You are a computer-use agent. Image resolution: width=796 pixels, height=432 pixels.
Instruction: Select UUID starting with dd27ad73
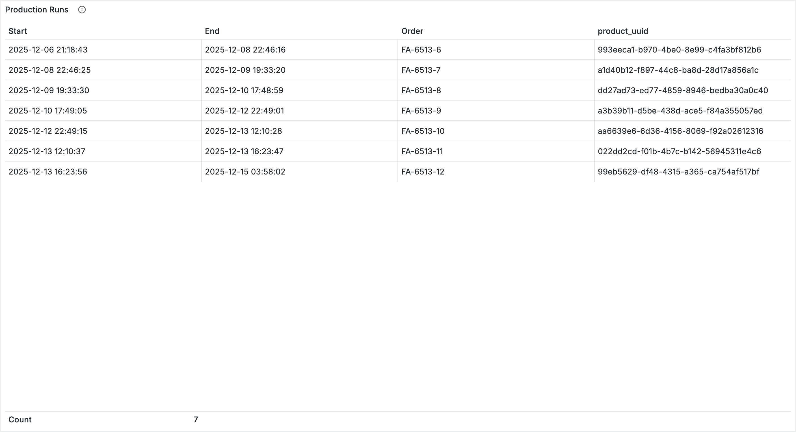coord(682,90)
